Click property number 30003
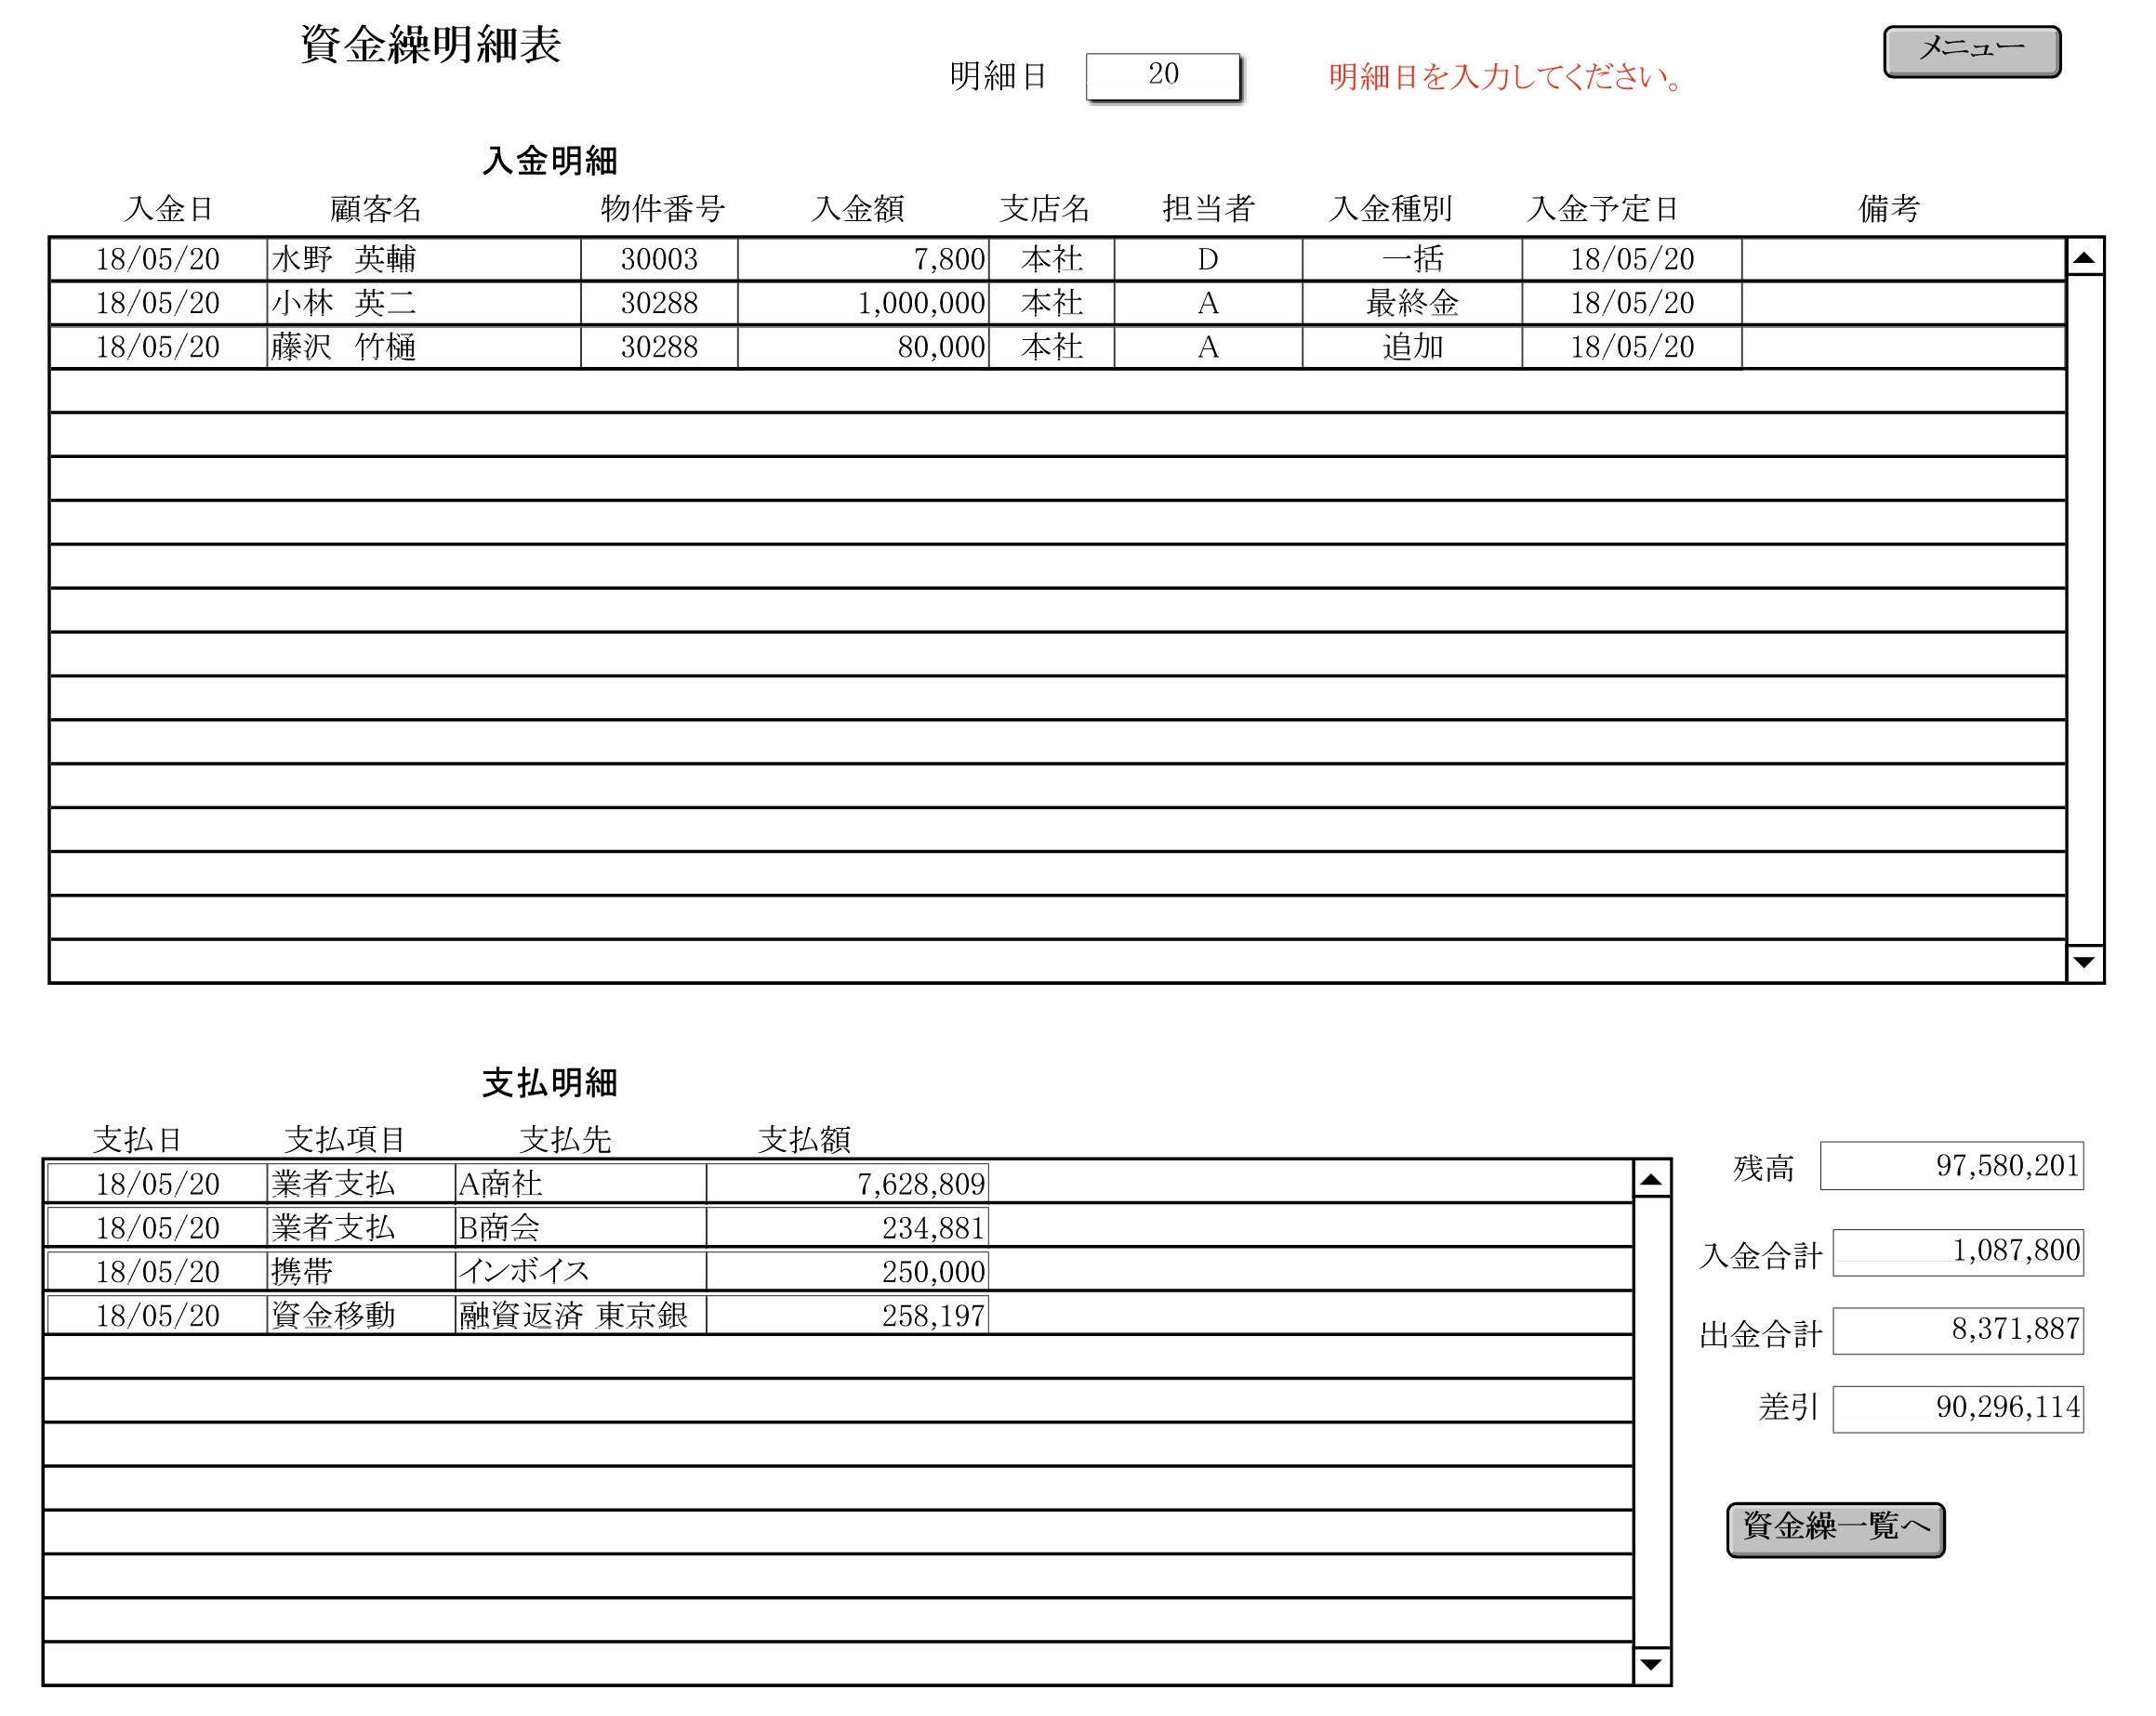 click(659, 259)
